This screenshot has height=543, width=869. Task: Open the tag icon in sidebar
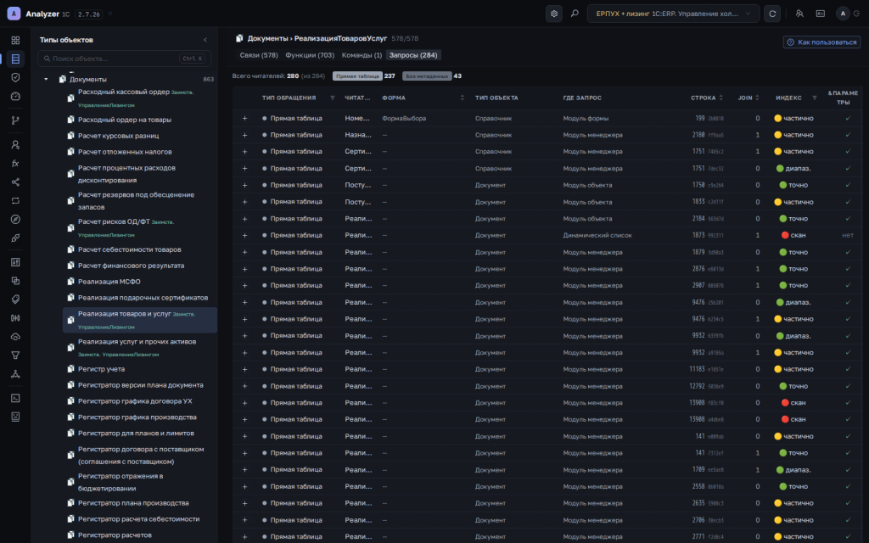pos(15,299)
